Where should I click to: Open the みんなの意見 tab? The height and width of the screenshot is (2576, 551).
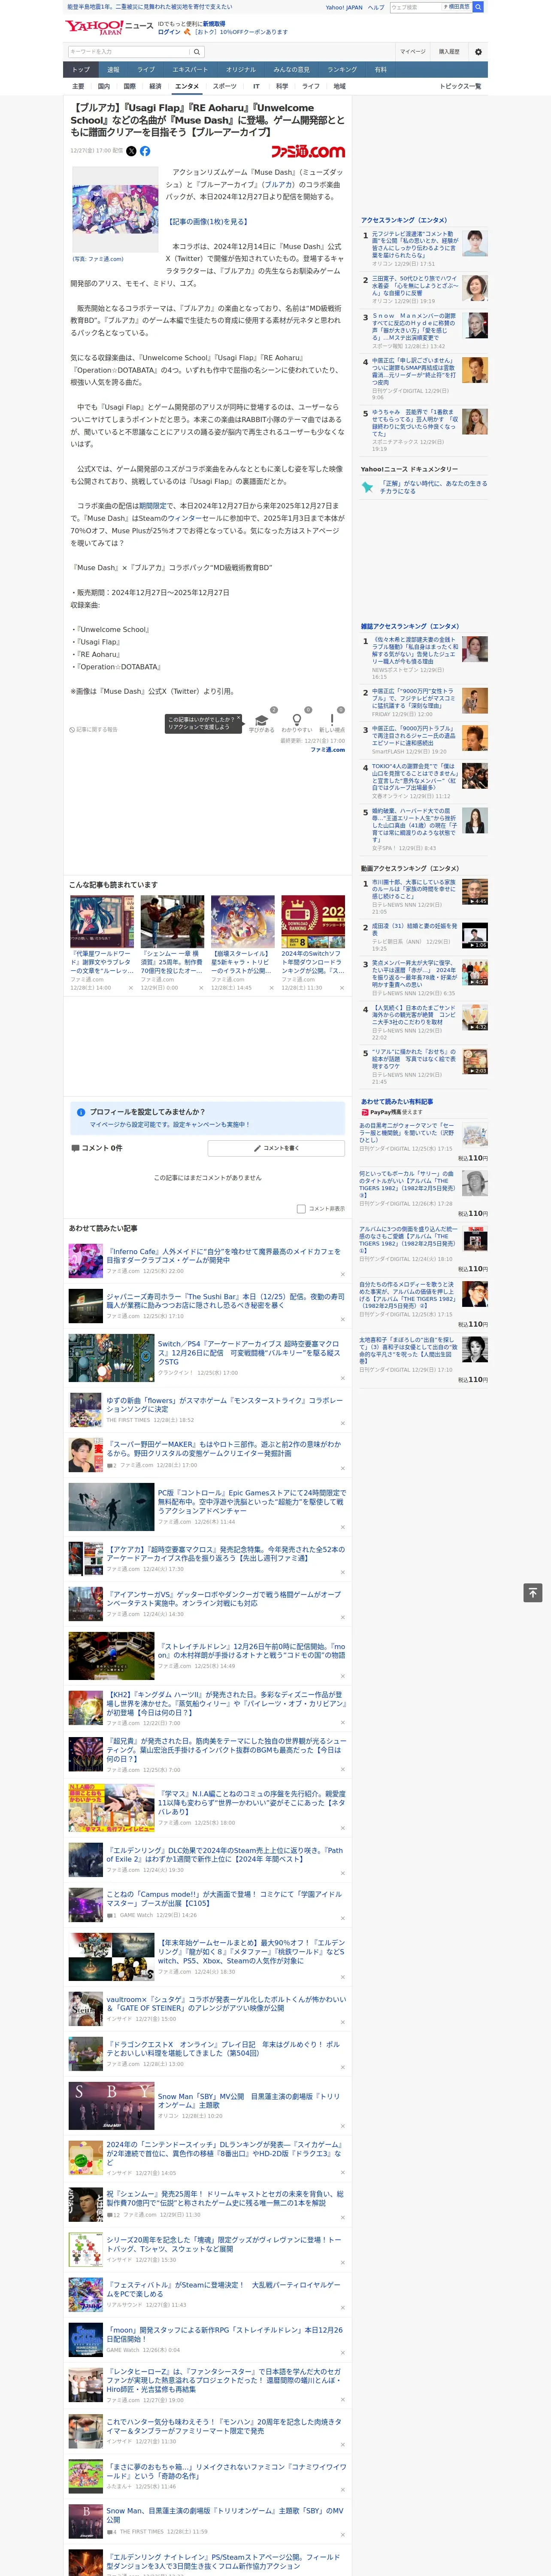pos(292,70)
